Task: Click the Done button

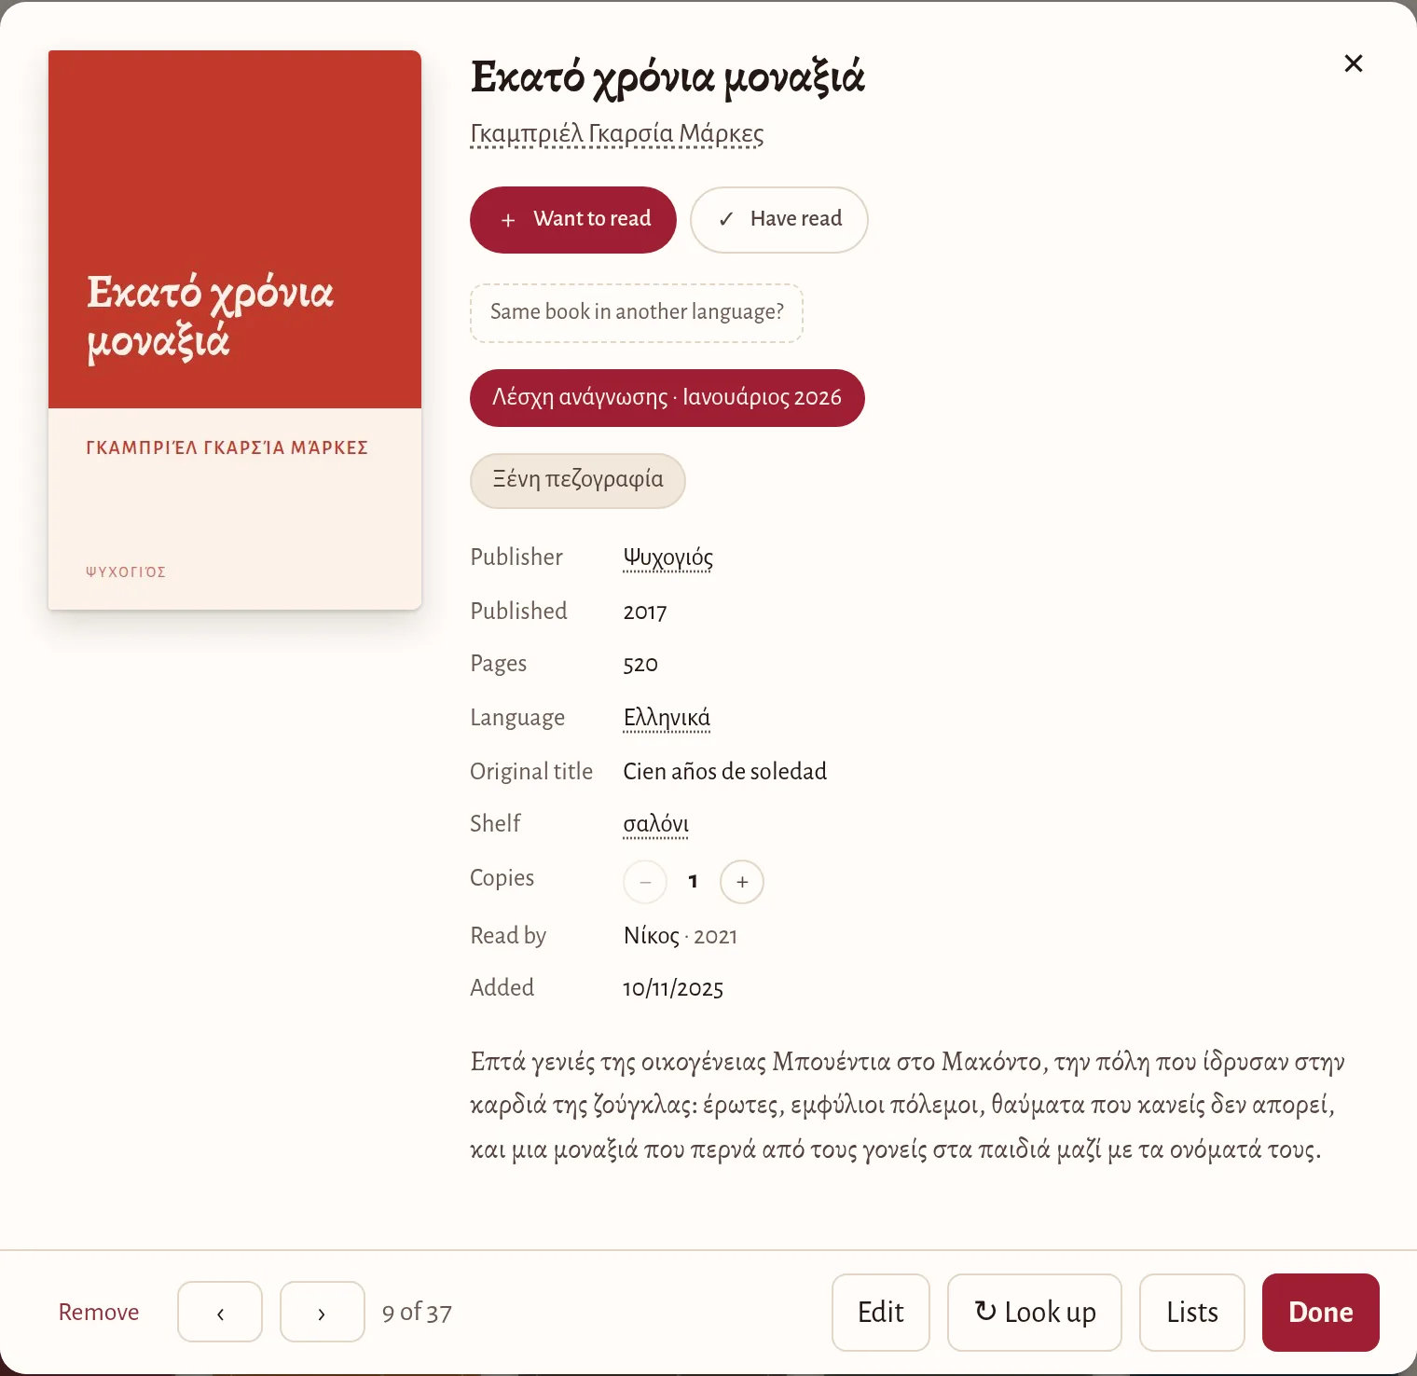Action: pyautogui.click(x=1321, y=1312)
